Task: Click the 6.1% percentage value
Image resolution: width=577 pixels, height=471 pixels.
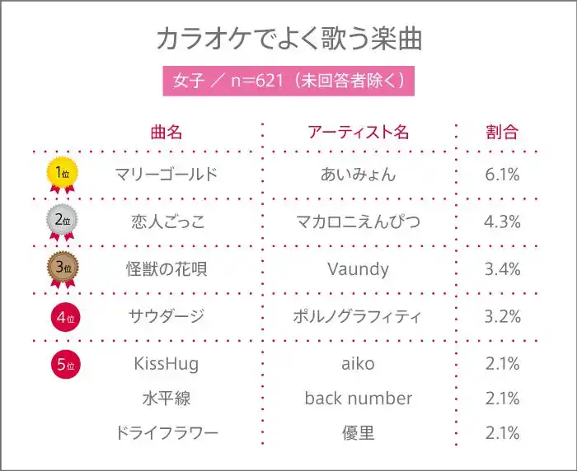Action: 502,175
